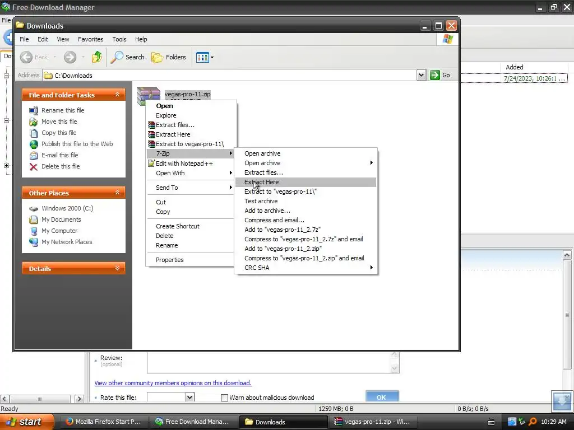
Task: Choose Create Shortcut in context menu
Action: click(x=191, y=226)
